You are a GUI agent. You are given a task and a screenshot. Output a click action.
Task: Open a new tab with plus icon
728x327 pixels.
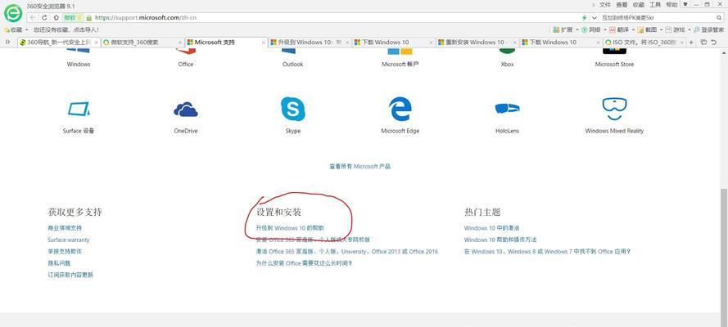[x=691, y=43]
